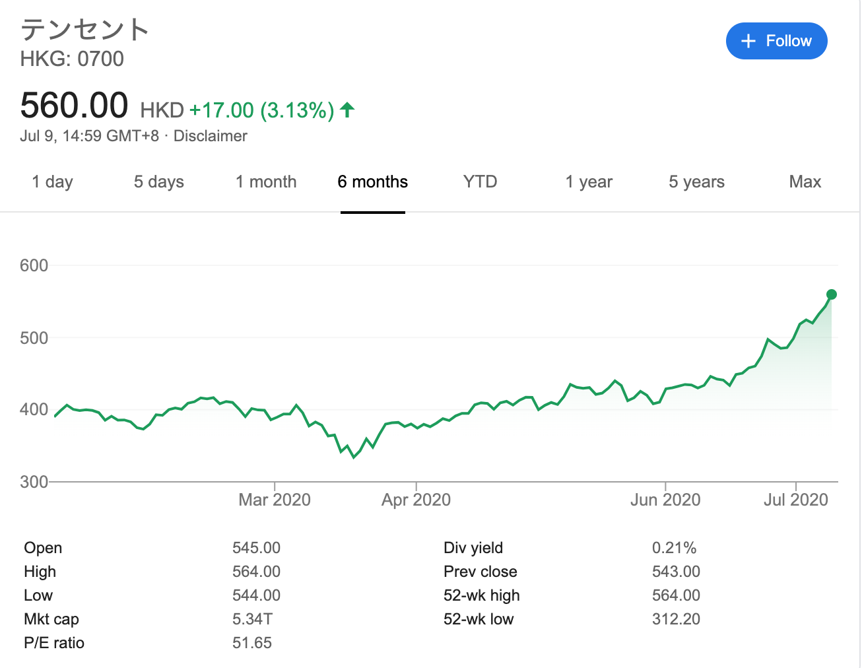The width and height of the screenshot is (862, 668).
Task: Show the 1 month chart range
Action: click(266, 182)
